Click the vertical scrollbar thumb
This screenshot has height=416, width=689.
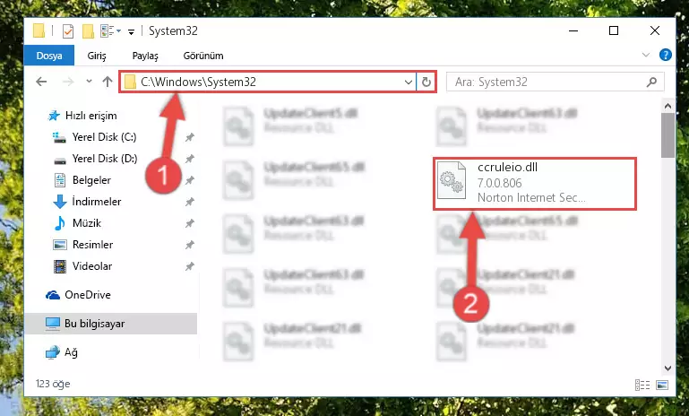tap(667, 134)
